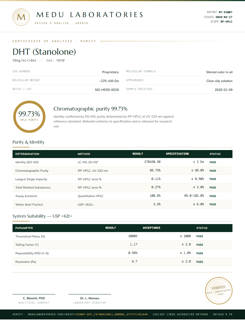Select the Tailing Factor (T) row label
The image size is (245, 328).
(x=27, y=245)
